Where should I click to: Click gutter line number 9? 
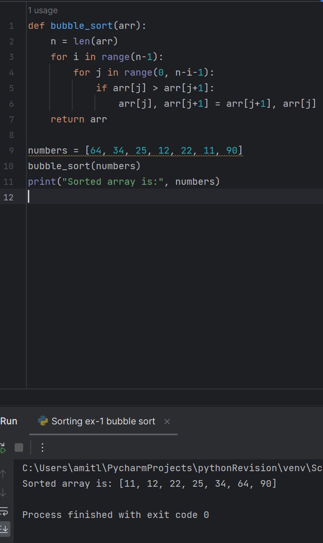tap(11, 151)
